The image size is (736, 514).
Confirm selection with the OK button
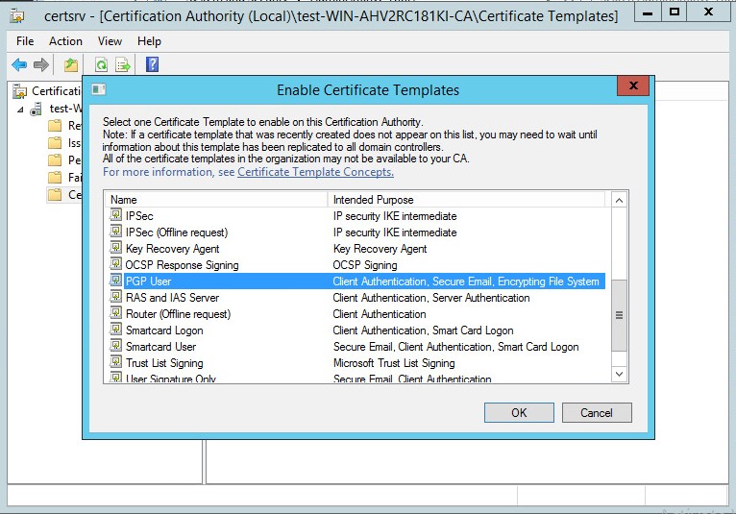pyautogui.click(x=519, y=412)
